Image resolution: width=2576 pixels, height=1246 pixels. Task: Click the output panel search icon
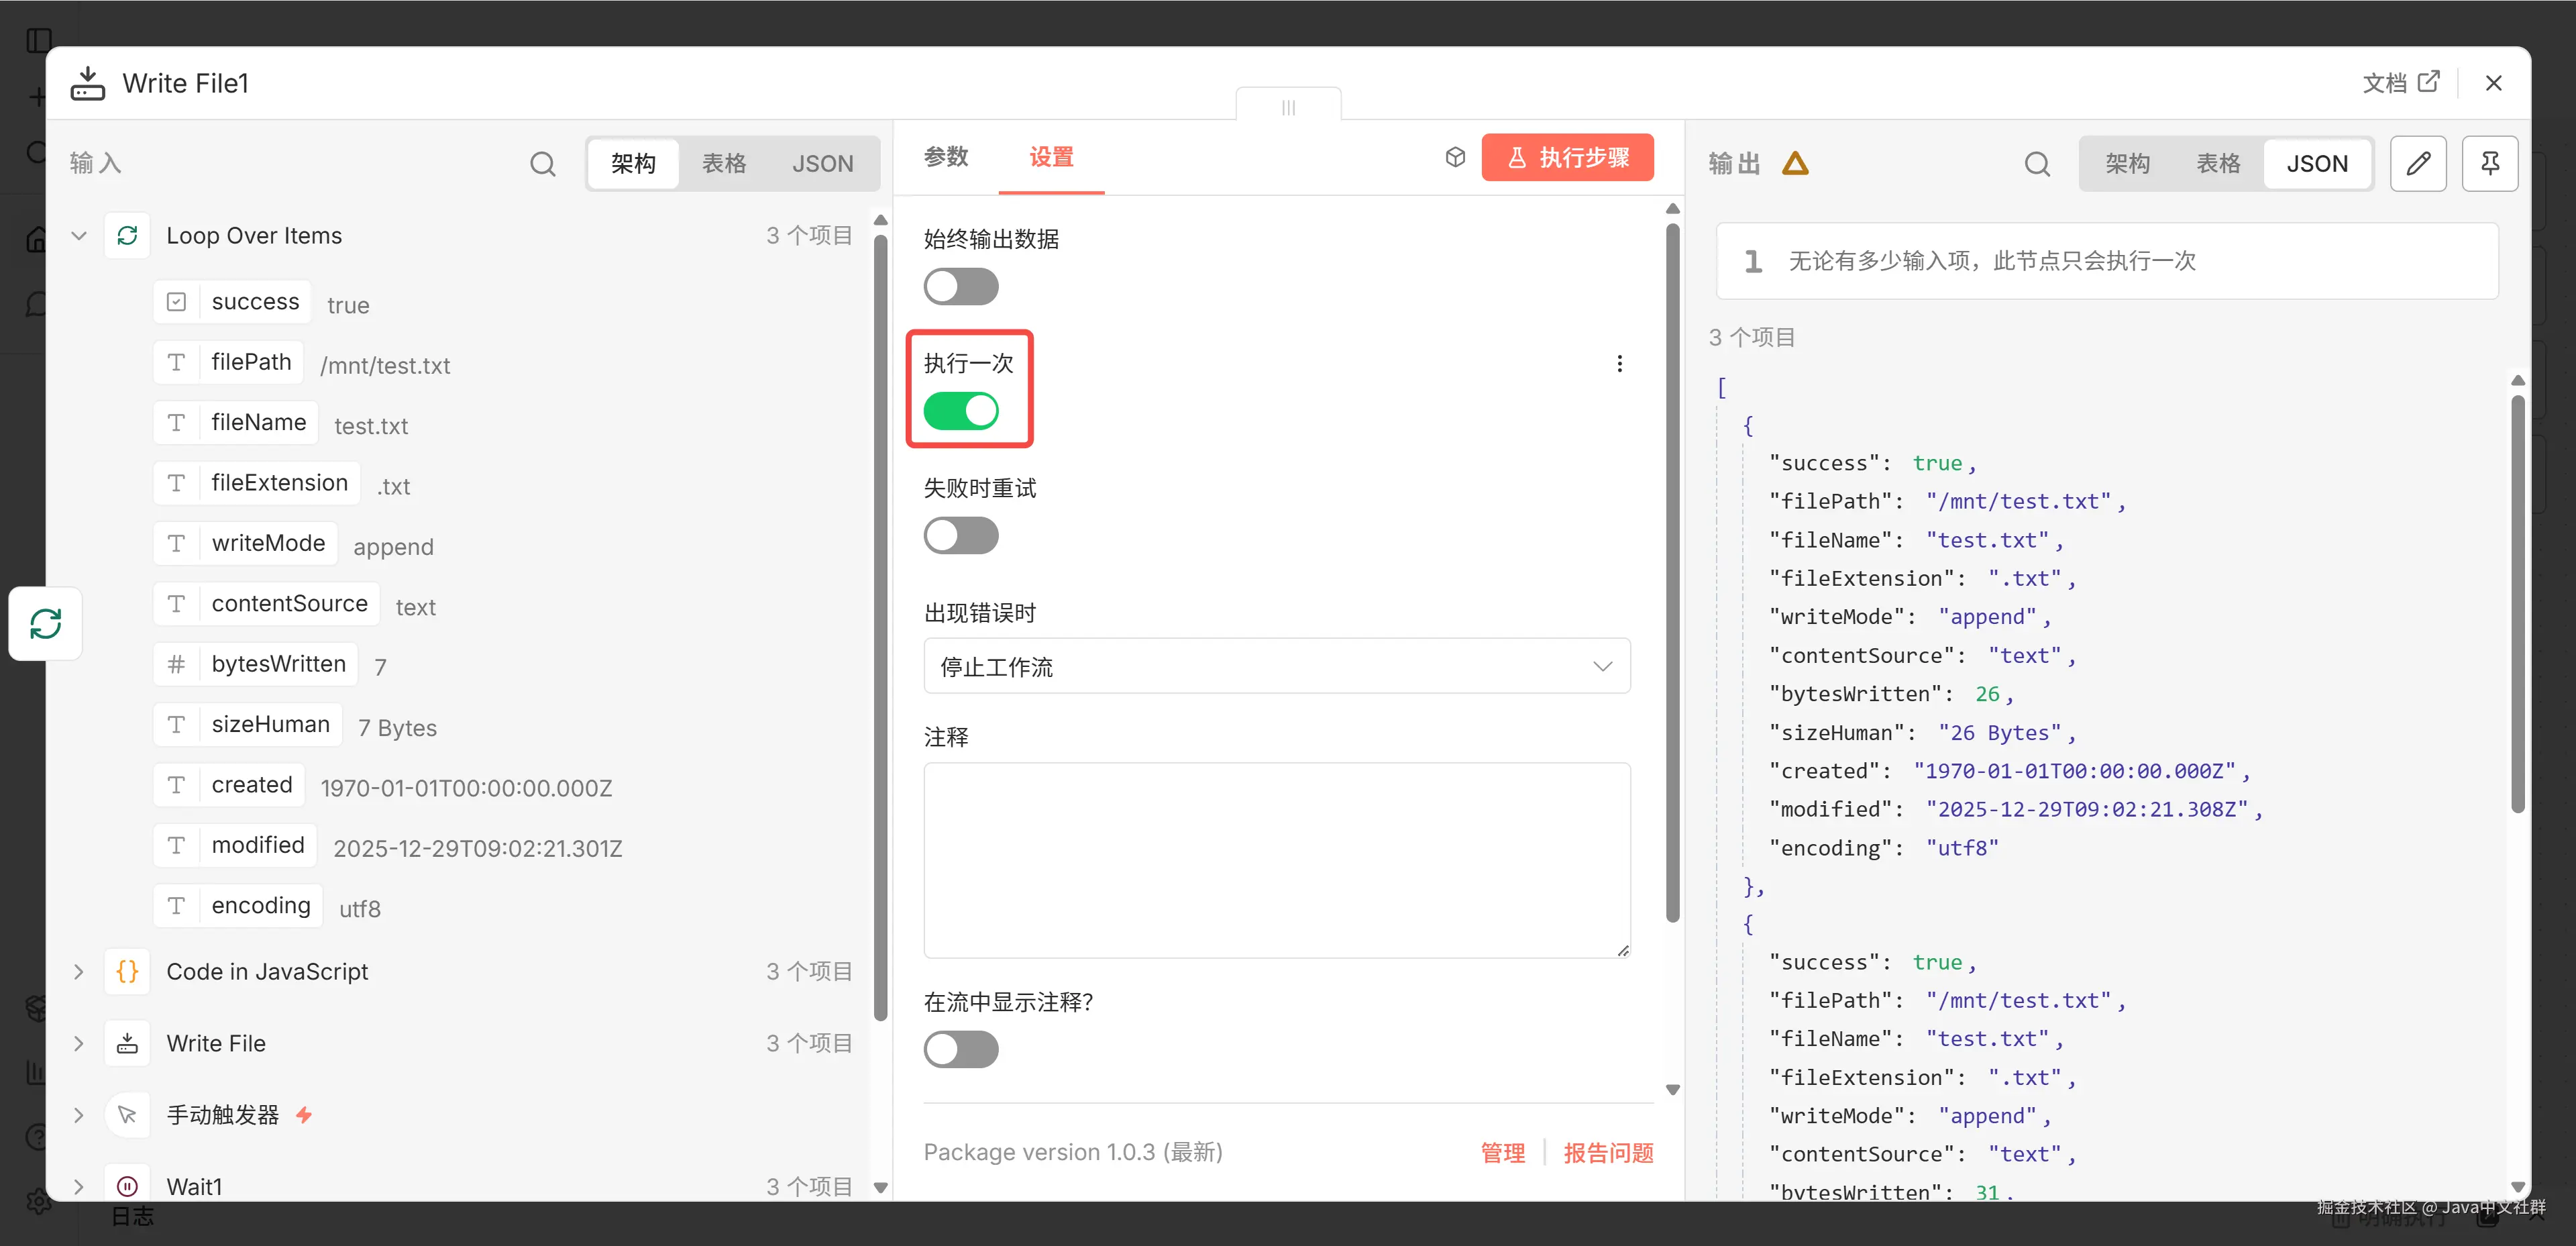2036,163
